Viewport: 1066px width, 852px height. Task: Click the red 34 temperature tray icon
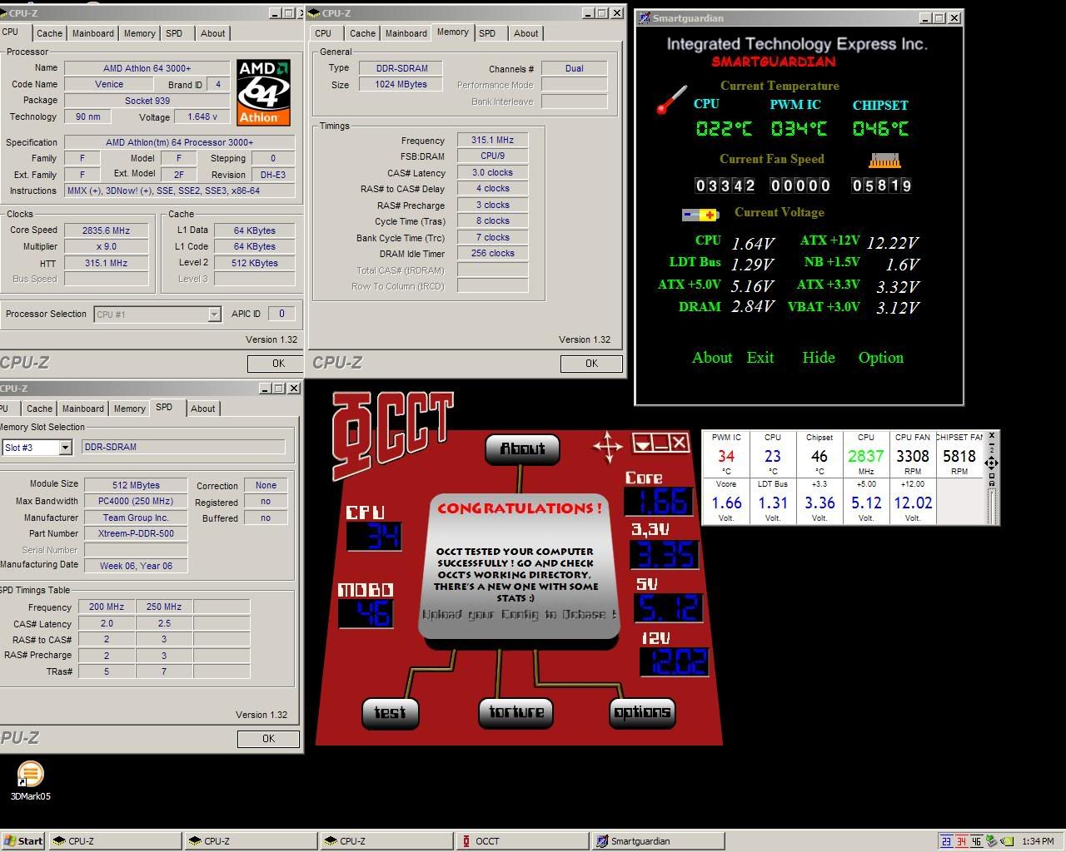click(x=961, y=841)
